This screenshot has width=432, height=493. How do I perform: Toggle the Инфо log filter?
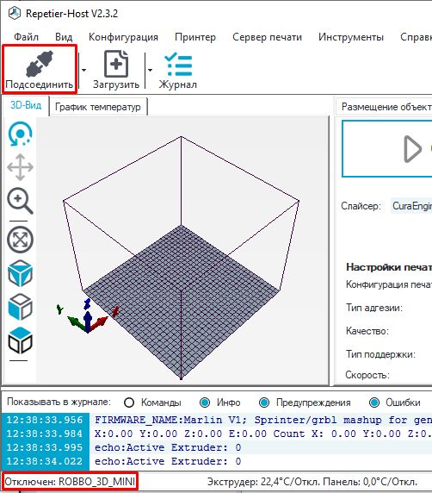(x=205, y=403)
